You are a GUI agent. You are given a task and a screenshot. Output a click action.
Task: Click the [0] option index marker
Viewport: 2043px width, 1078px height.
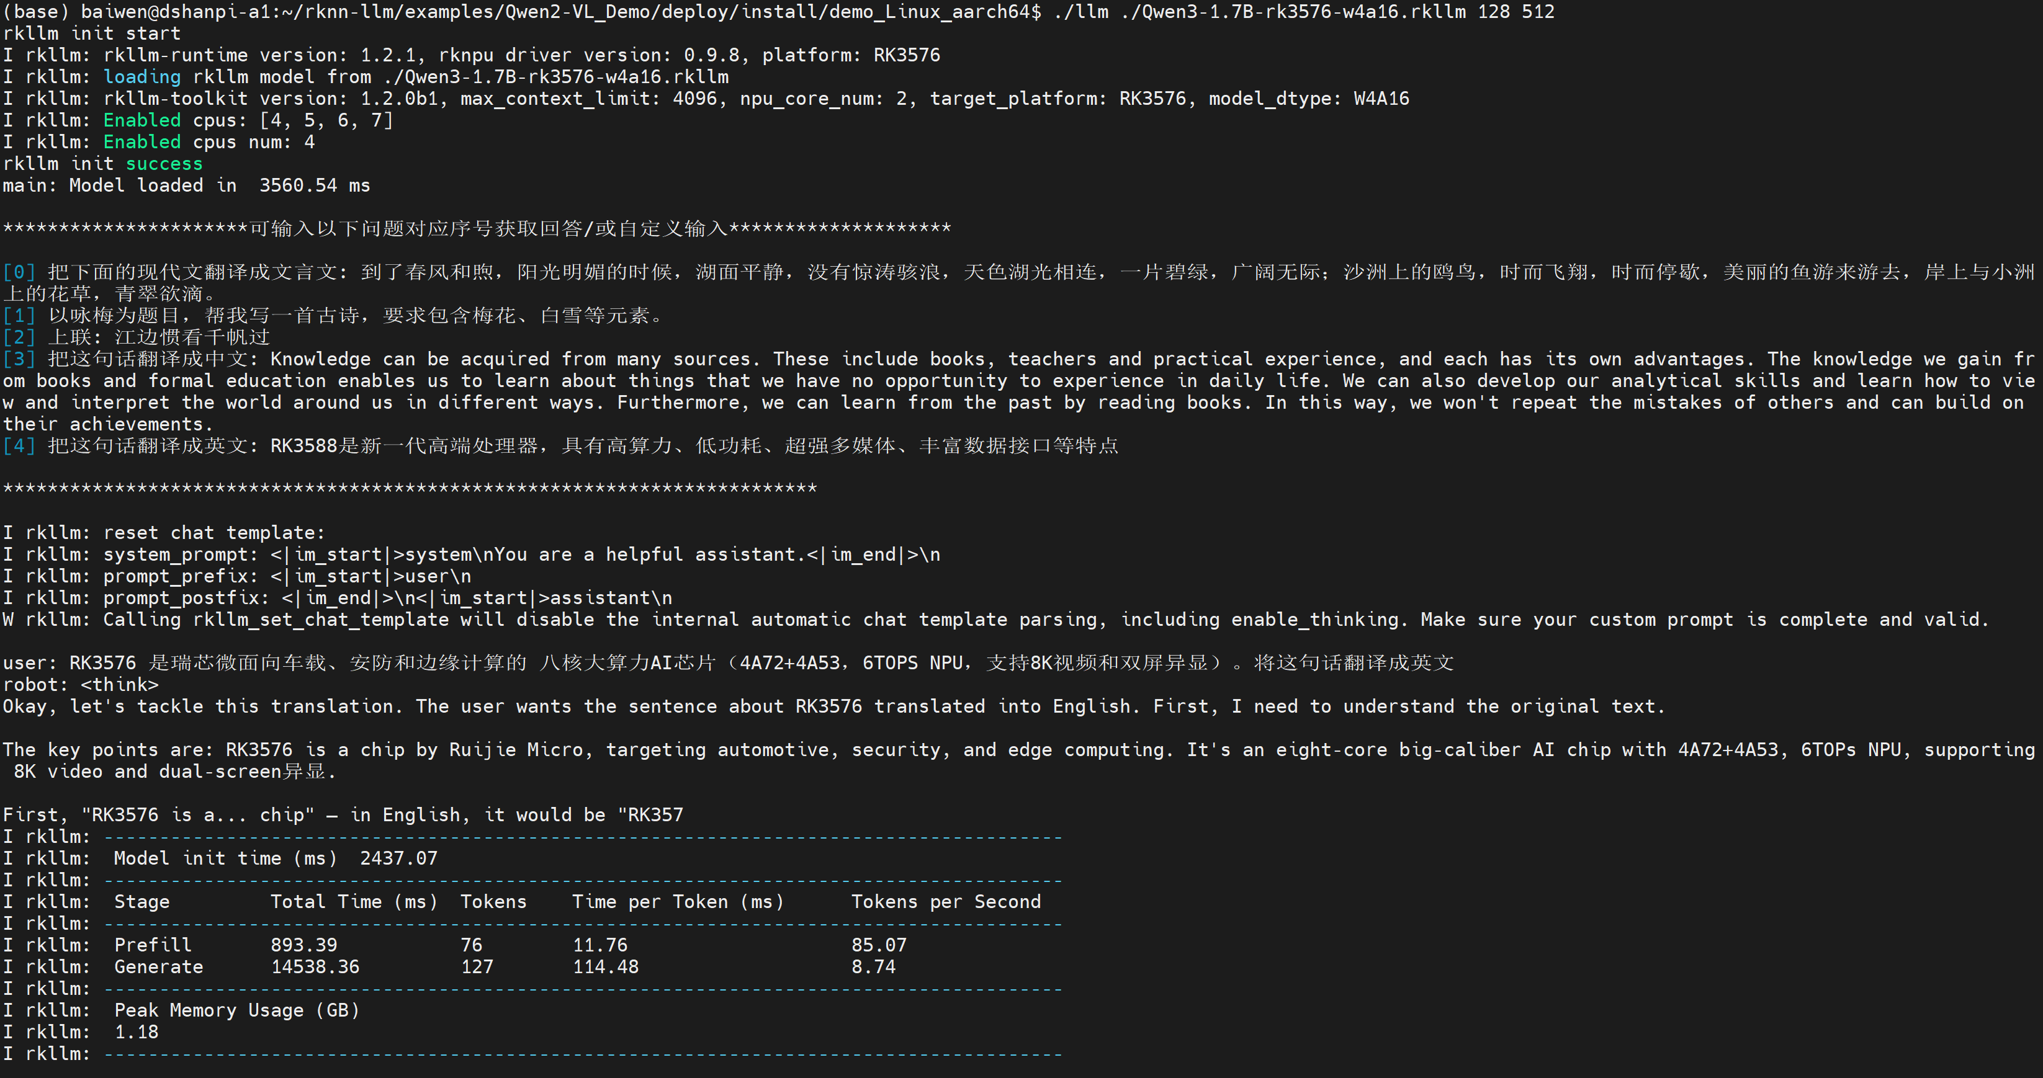[x=19, y=273]
